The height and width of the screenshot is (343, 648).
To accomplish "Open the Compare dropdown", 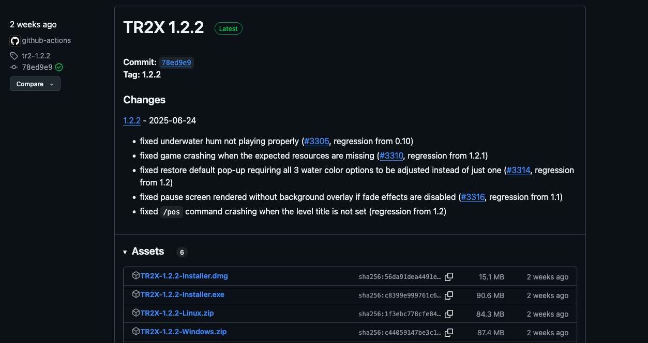I will tap(35, 84).
